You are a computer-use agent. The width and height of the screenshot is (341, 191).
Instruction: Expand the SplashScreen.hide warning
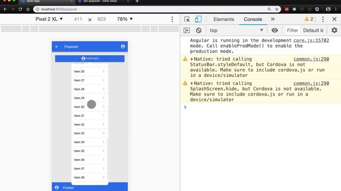click(x=192, y=83)
